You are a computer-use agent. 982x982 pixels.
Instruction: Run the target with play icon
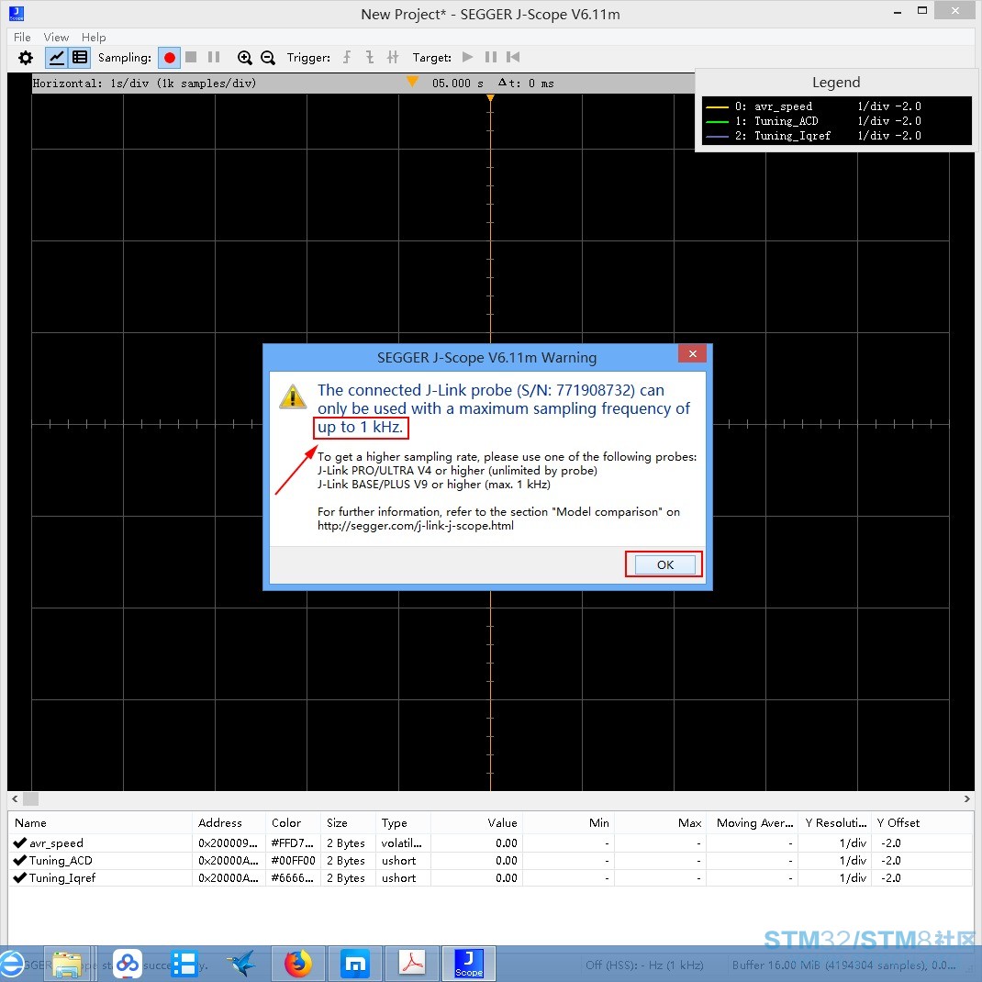click(x=467, y=57)
